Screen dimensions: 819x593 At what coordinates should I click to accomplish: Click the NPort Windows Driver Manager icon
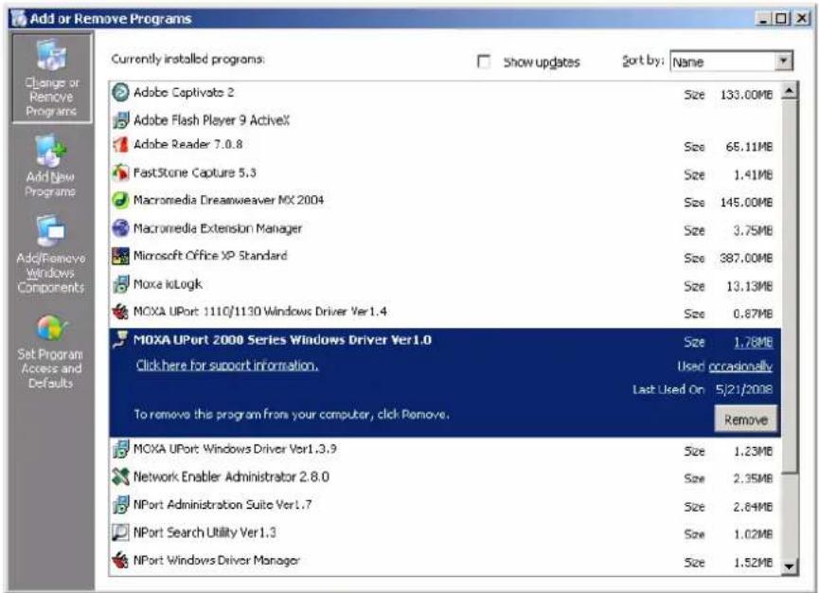click(x=120, y=560)
